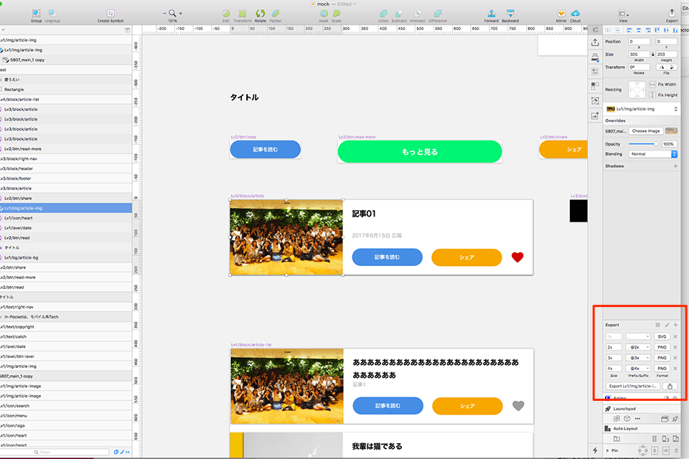This screenshot has width=689, height=459.
Task: Toggle the Fix Width resizing option
Action: pos(652,85)
